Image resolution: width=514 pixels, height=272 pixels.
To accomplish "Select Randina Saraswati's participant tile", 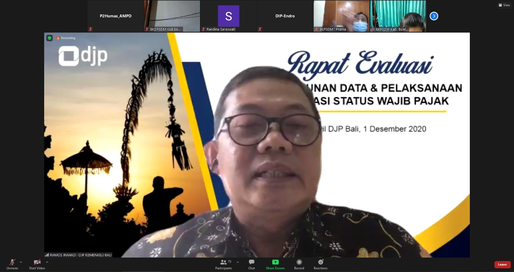I will pyautogui.click(x=228, y=16).
